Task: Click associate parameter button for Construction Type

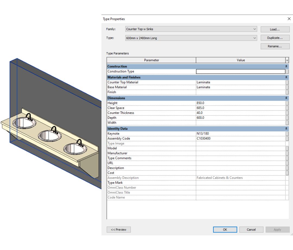Action: (287, 71)
